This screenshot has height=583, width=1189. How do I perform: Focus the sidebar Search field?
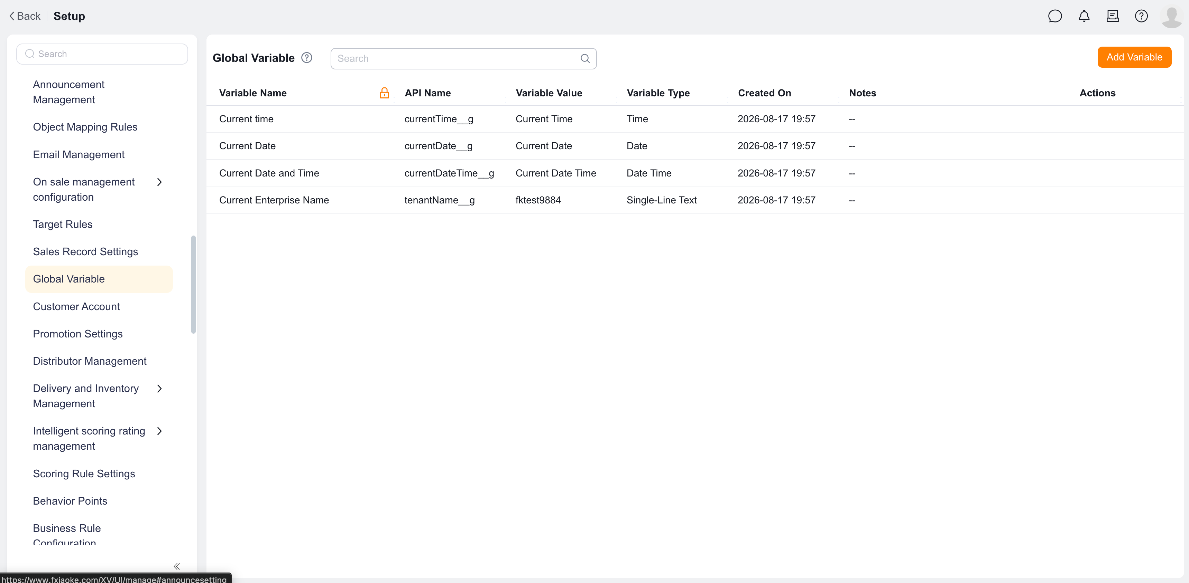tap(102, 54)
